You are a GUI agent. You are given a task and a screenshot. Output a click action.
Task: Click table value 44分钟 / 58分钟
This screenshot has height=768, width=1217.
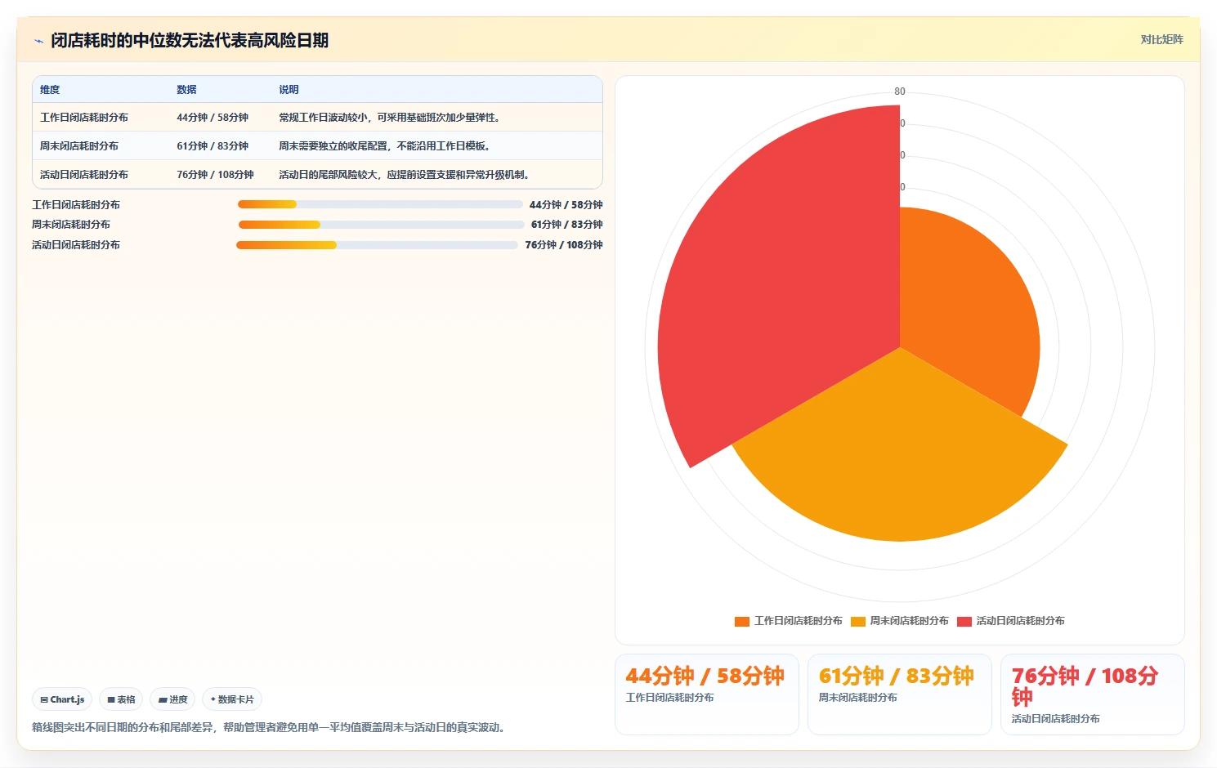tap(213, 118)
